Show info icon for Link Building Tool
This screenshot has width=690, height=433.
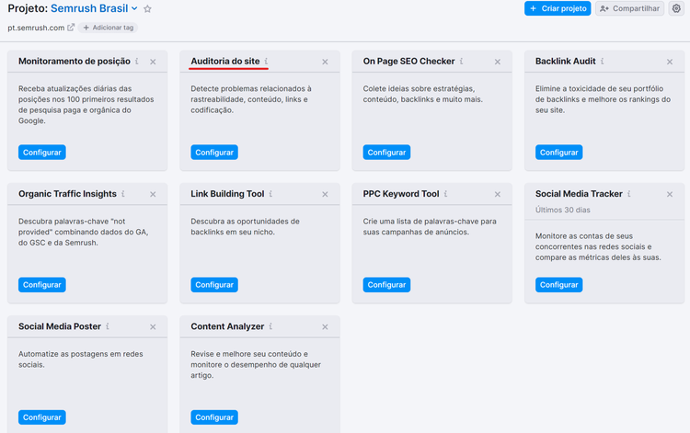tap(270, 193)
